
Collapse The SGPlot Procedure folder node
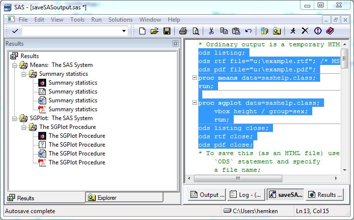(23, 127)
